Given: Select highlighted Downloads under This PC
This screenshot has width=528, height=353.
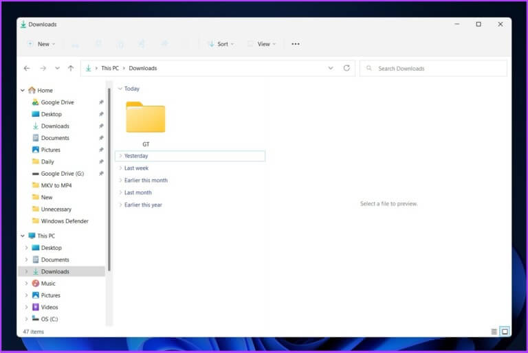Looking at the screenshot, I should point(62,271).
